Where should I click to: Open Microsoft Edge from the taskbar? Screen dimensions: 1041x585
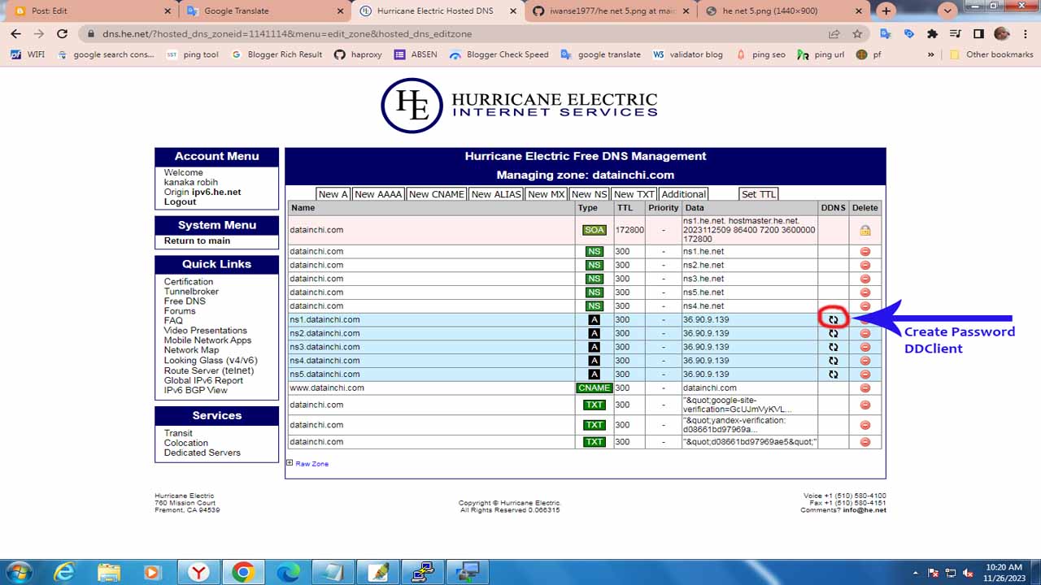288,572
